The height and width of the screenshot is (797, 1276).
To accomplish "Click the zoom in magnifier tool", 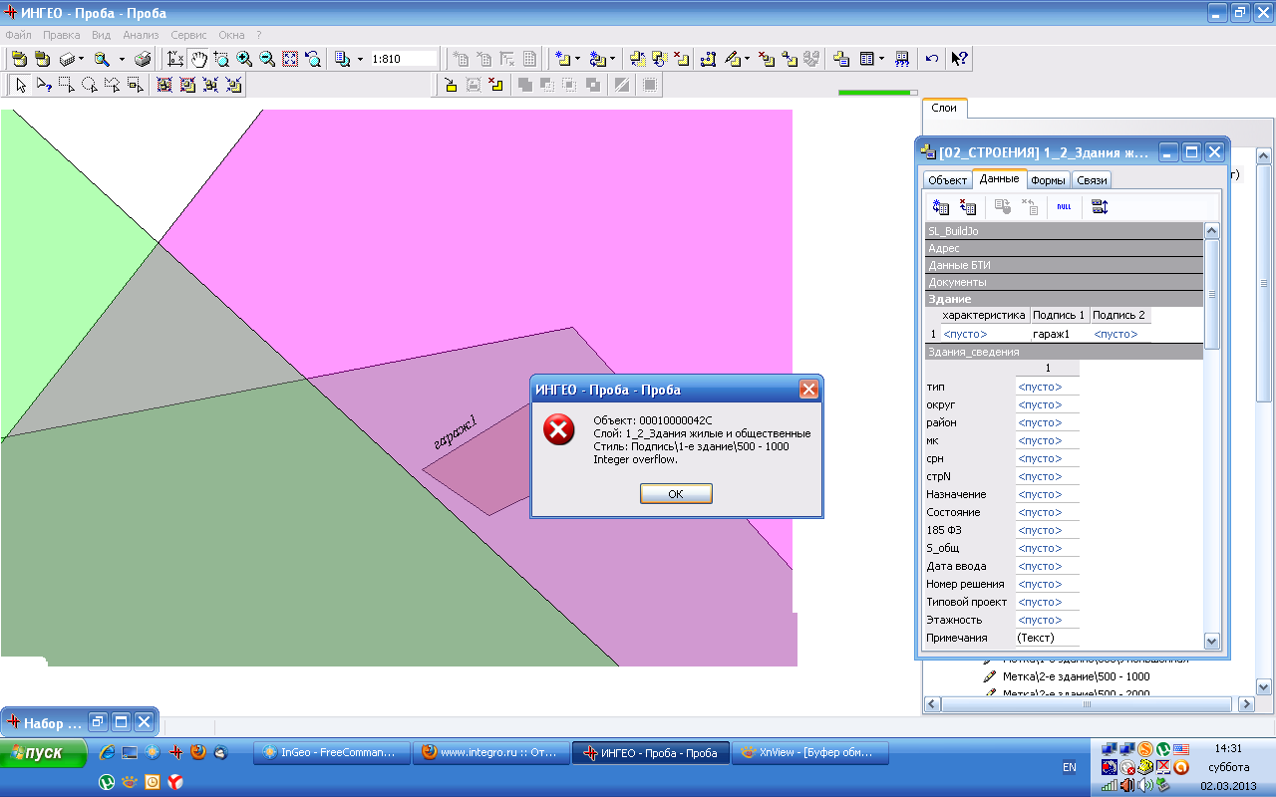I will (244, 59).
